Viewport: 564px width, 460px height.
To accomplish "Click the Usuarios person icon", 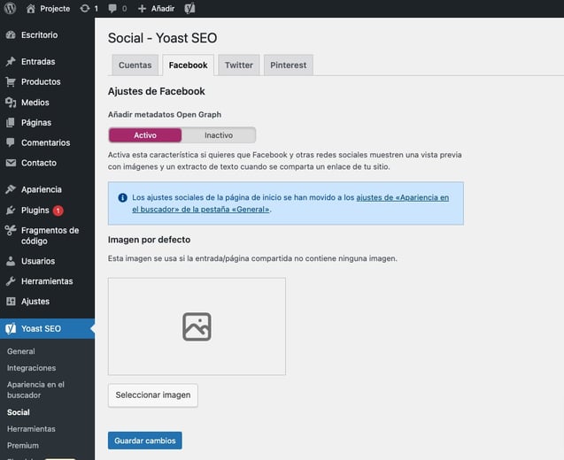I will (11, 261).
